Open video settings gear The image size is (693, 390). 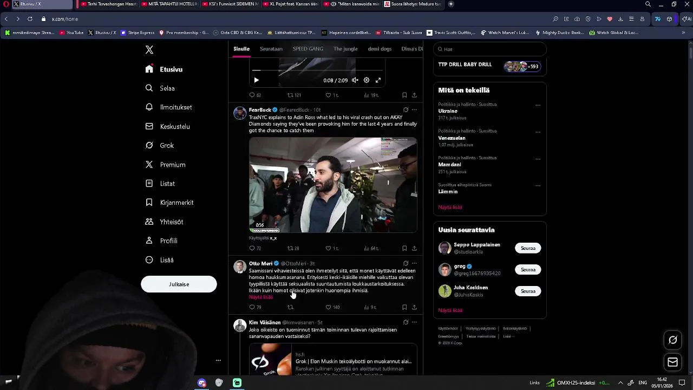tap(367, 80)
